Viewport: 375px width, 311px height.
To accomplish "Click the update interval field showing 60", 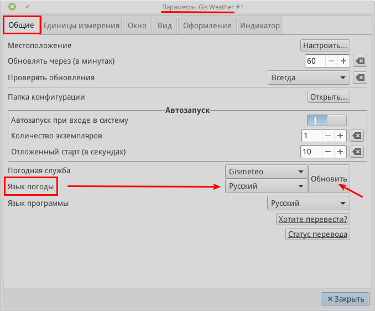I will pos(315,61).
